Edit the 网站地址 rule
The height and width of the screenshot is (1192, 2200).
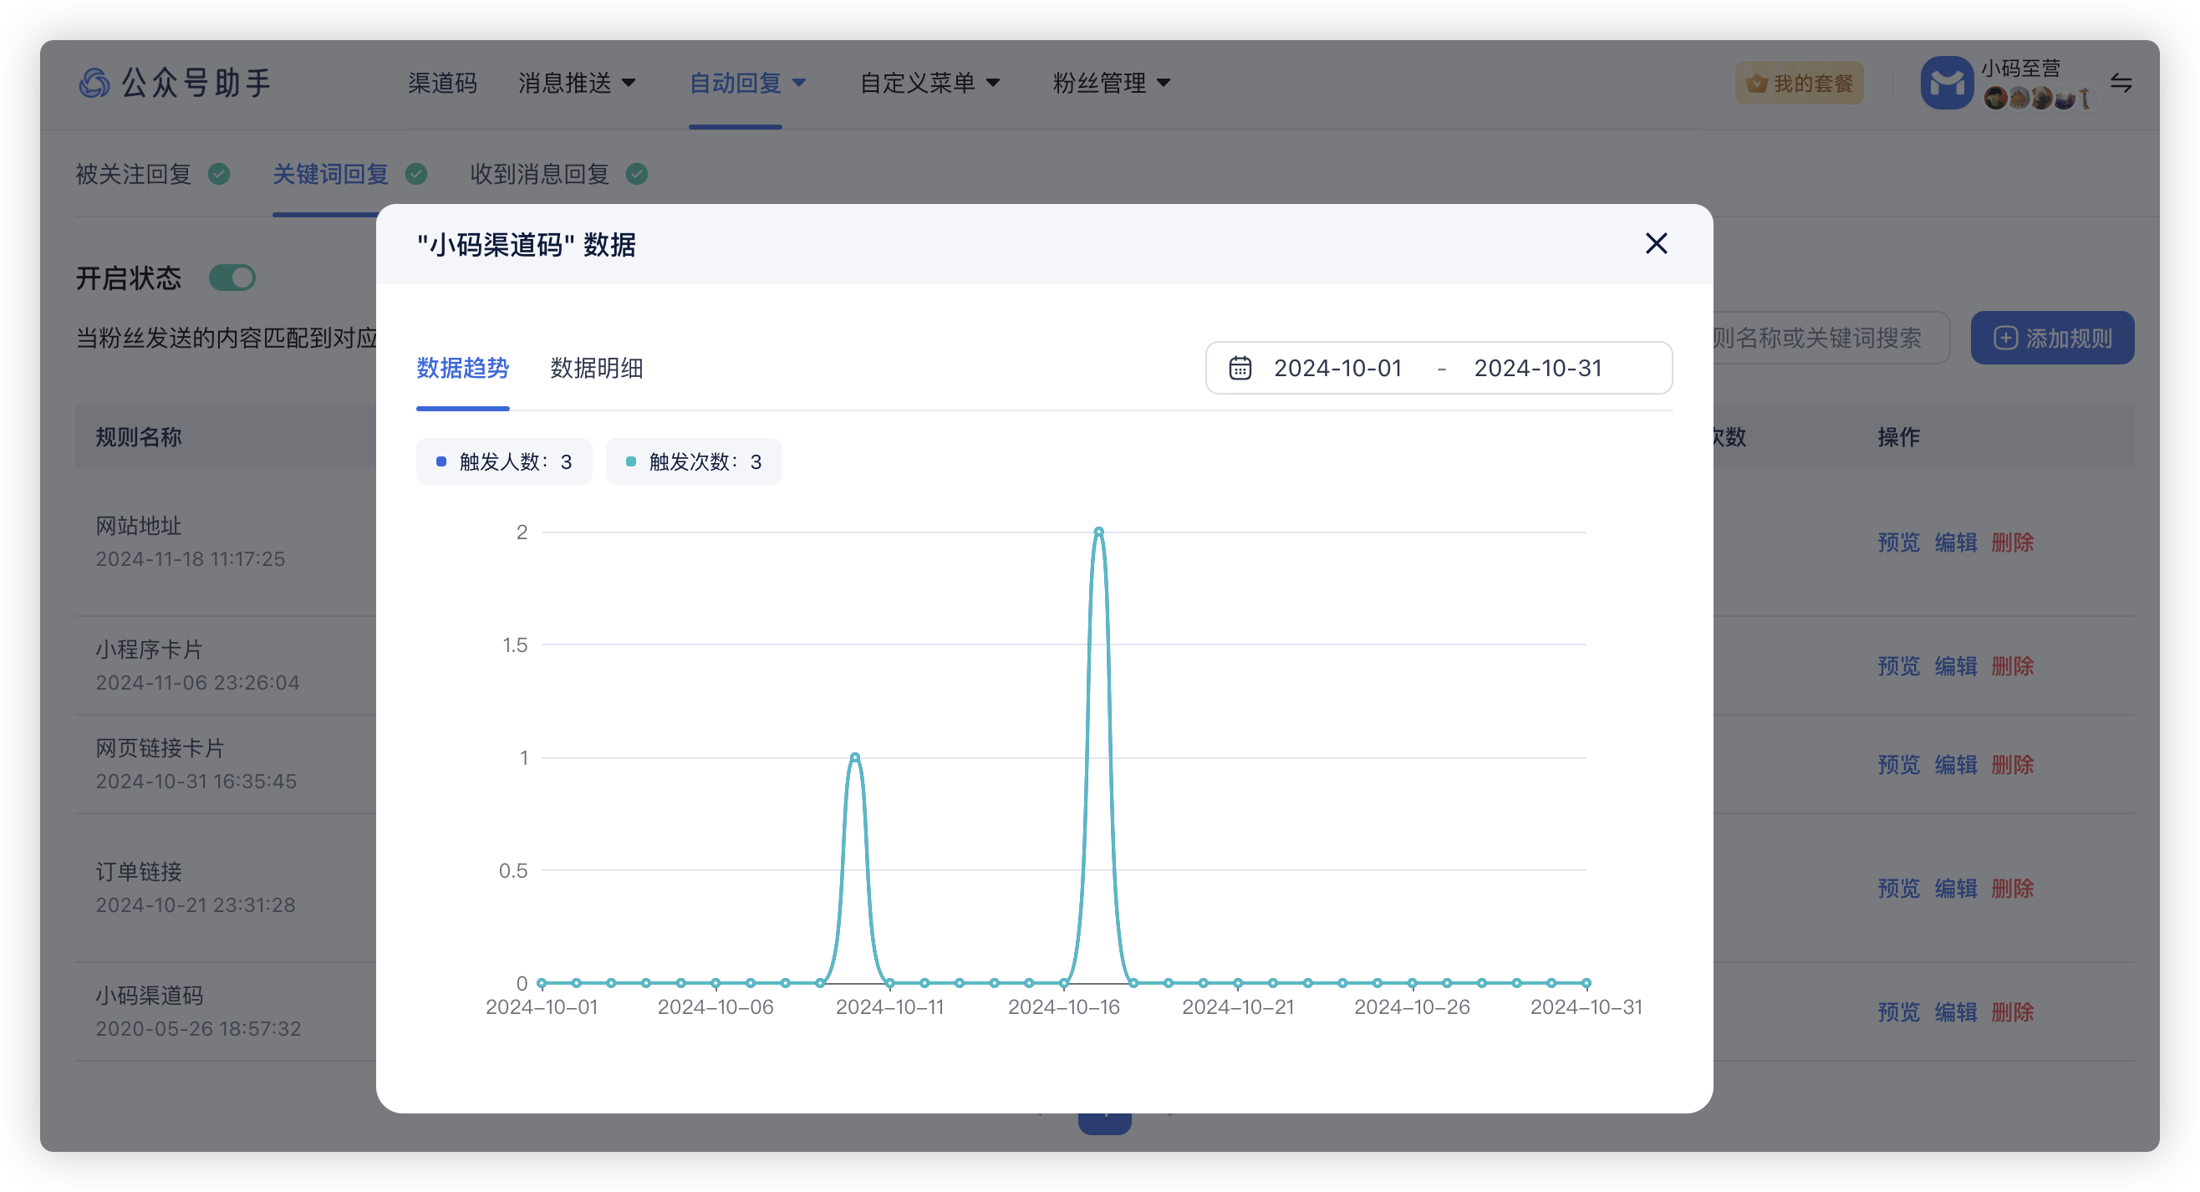(1955, 543)
